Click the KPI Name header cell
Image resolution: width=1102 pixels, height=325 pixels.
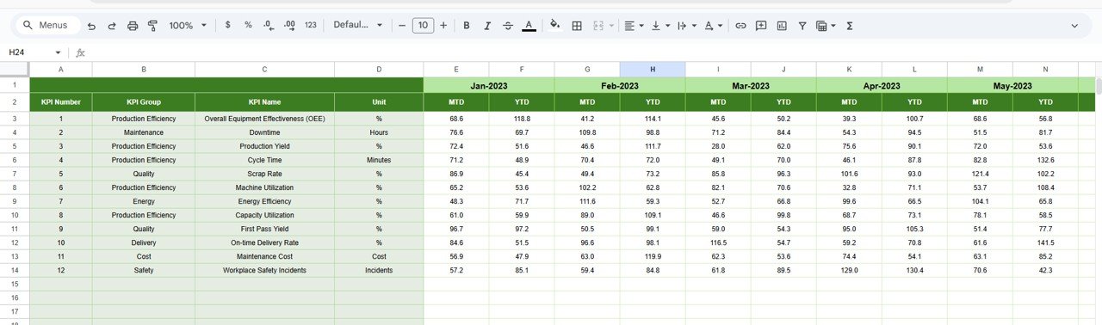click(x=265, y=101)
